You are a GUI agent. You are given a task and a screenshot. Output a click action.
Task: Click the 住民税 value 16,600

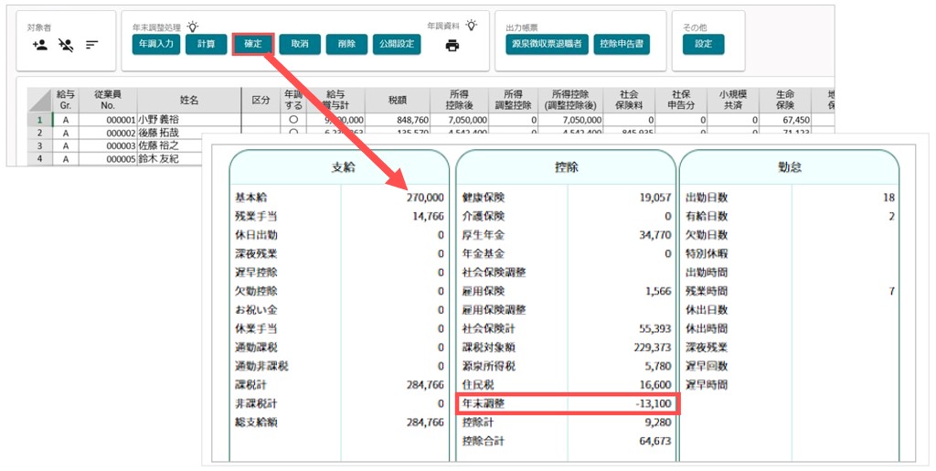click(654, 385)
